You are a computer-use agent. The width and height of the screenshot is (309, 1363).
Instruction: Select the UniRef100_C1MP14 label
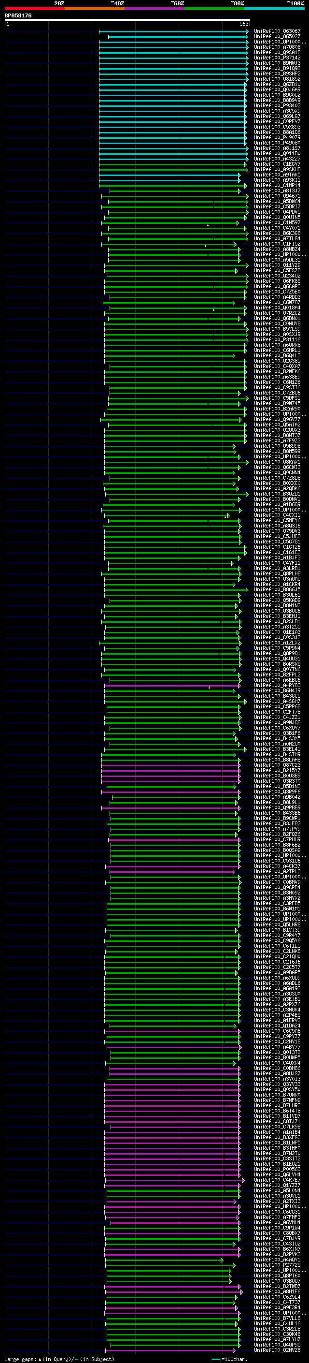coord(277,185)
